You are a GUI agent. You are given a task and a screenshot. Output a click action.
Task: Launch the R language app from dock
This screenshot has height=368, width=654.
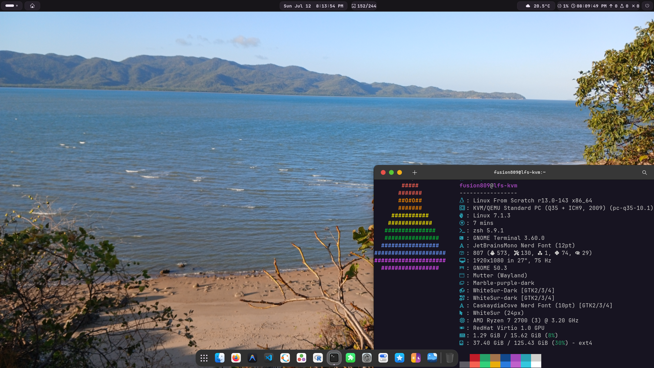tap(318, 358)
